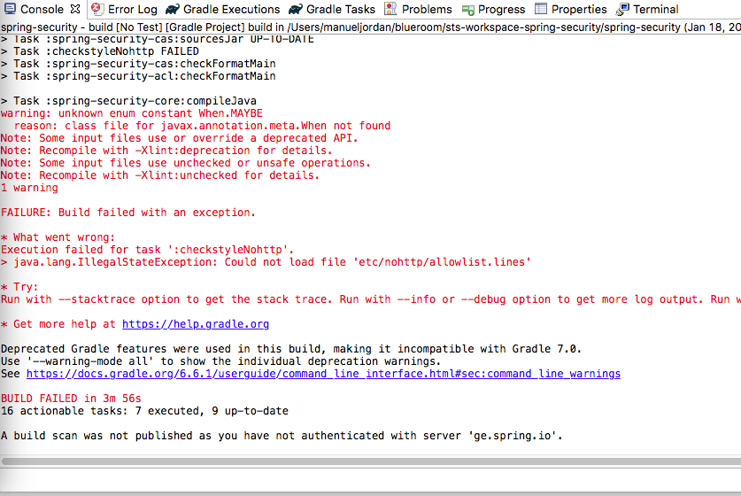This screenshot has width=741, height=496.
Task: Select the Properties tab
Action: pyautogui.click(x=579, y=9)
